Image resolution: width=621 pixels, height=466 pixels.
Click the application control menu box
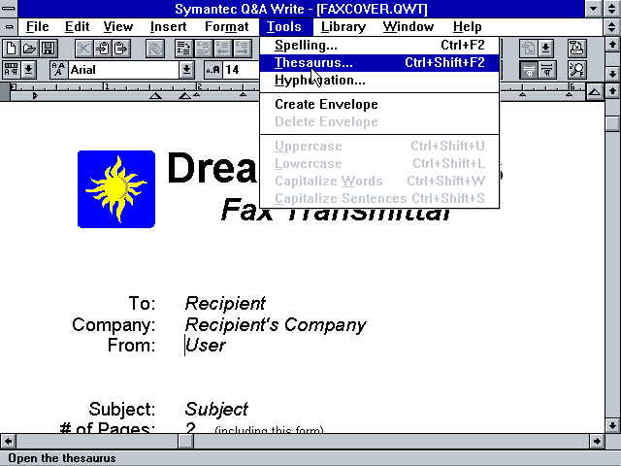tap(9, 9)
